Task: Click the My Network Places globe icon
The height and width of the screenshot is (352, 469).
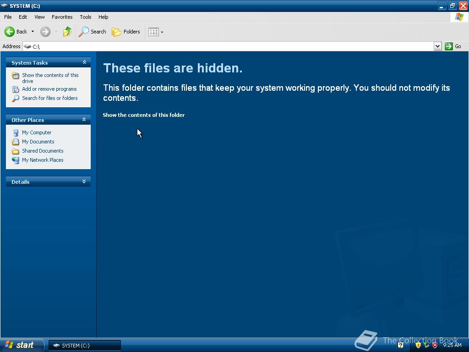Action: pyautogui.click(x=16, y=160)
